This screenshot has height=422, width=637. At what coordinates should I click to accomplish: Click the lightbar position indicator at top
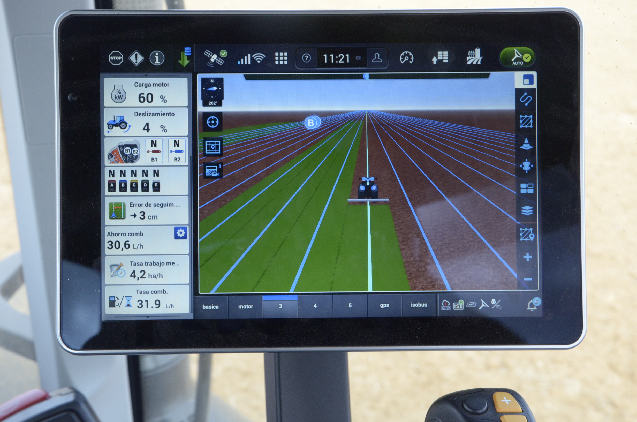(366, 77)
